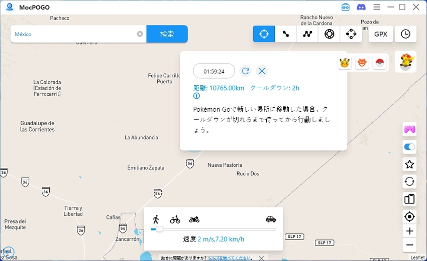Screen dimensions: 427x261
Task: Open the Pikachu icon button
Action: (345, 63)
